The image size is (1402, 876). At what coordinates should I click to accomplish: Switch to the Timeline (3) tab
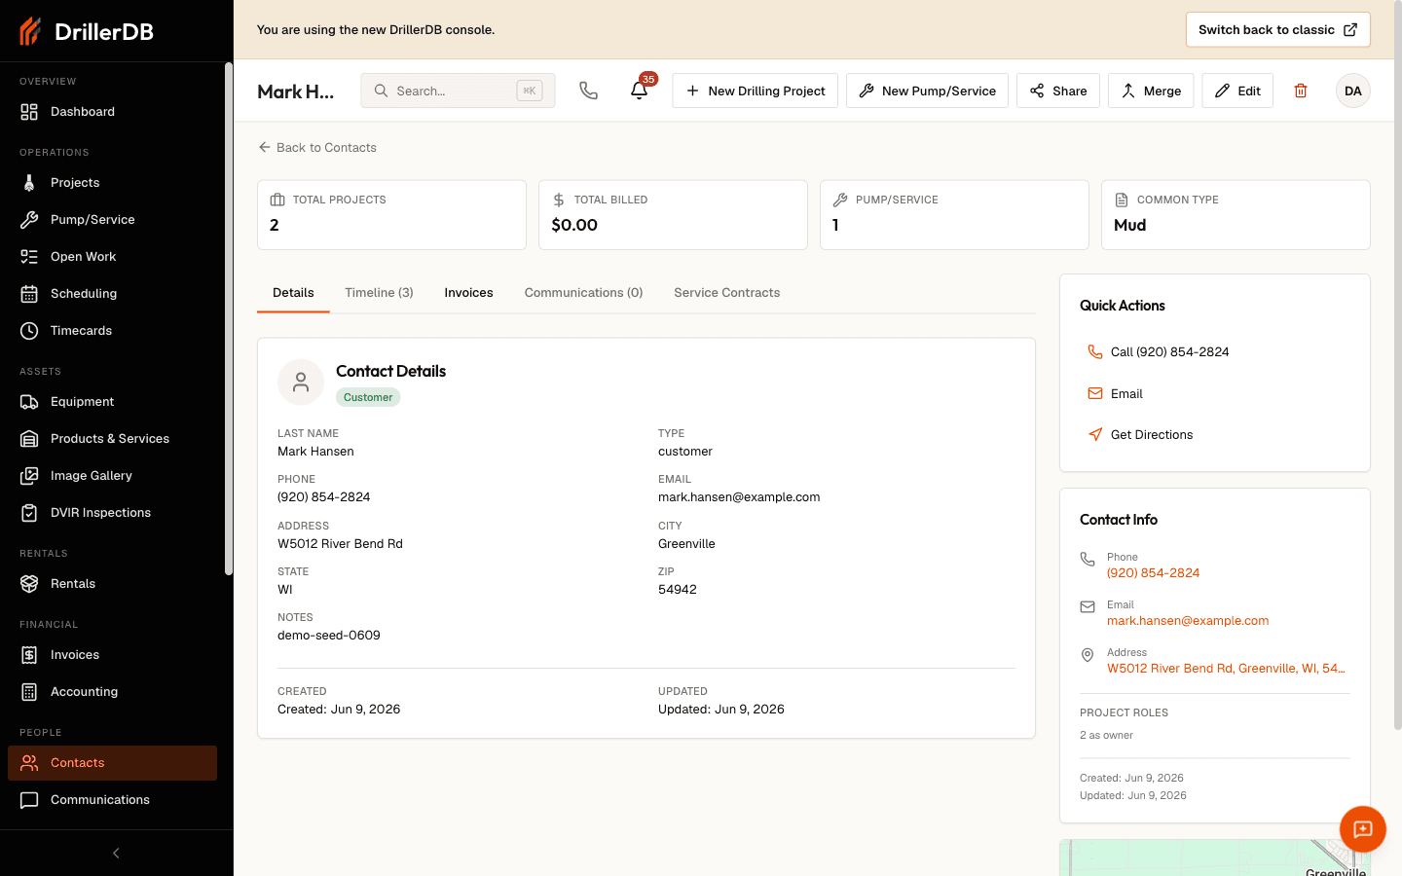379,293
